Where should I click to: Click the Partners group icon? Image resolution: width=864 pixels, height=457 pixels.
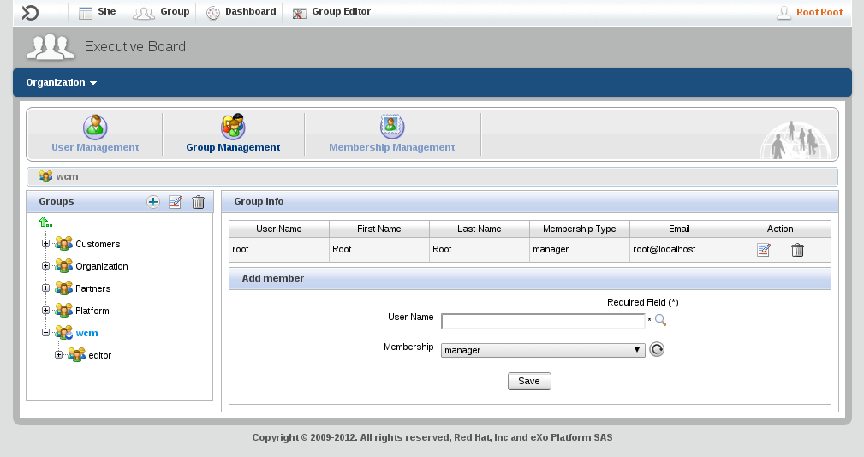point(64,288)
